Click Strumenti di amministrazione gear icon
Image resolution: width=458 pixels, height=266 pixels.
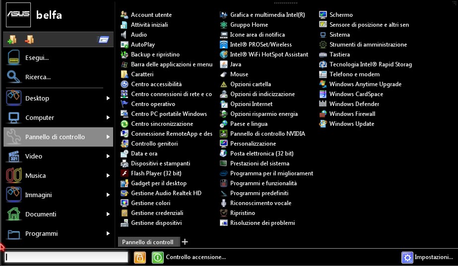pos(323,45)
